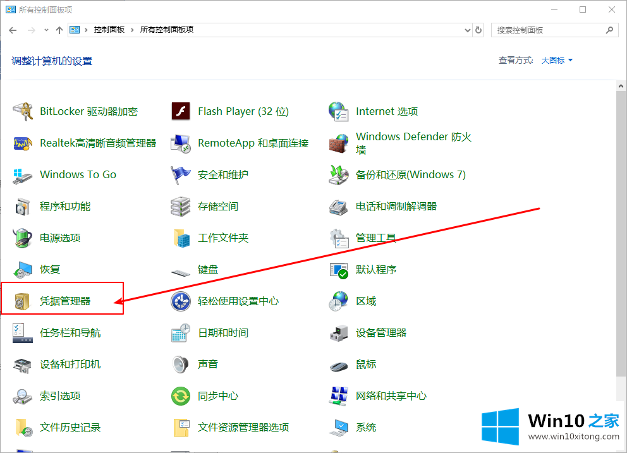Expand the 大图标 view mode dropdown
The image size is (627, 453).
[557, 61]
